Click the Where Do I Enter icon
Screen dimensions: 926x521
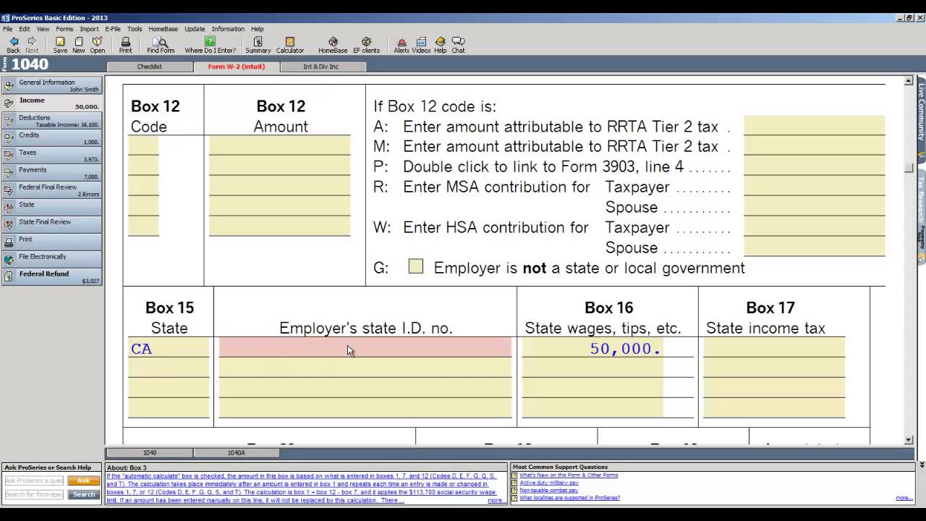point(210,45)
